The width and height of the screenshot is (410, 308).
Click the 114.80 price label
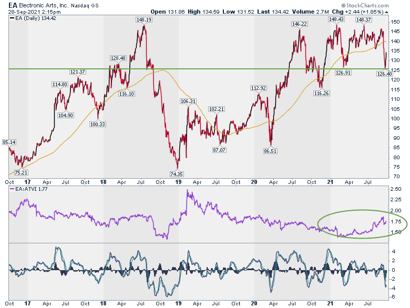coord(60,85)
